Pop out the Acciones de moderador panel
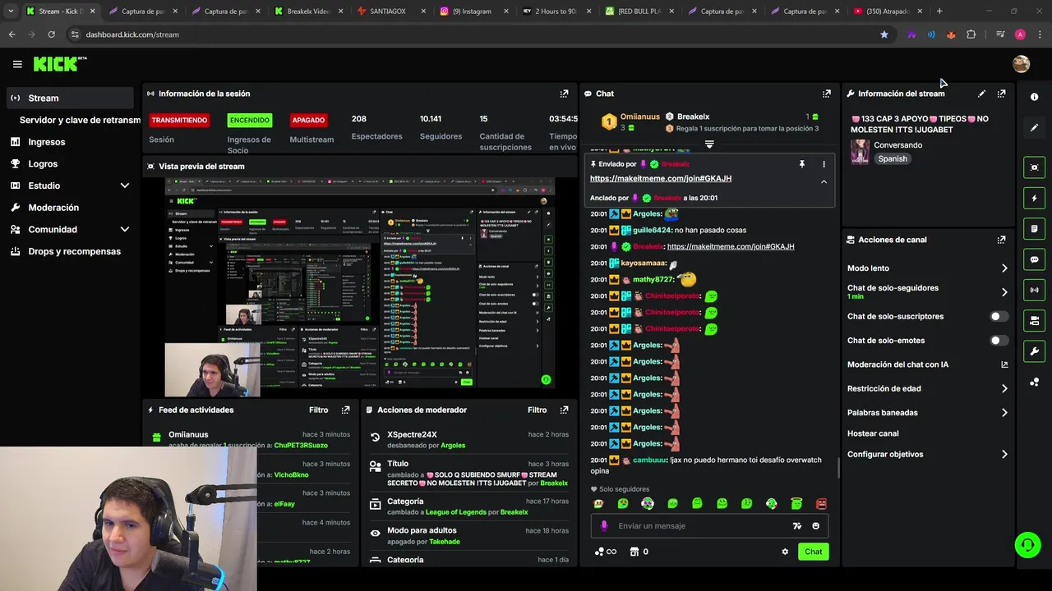Viewport: 1052px width, 591px height. pos(564,410)
